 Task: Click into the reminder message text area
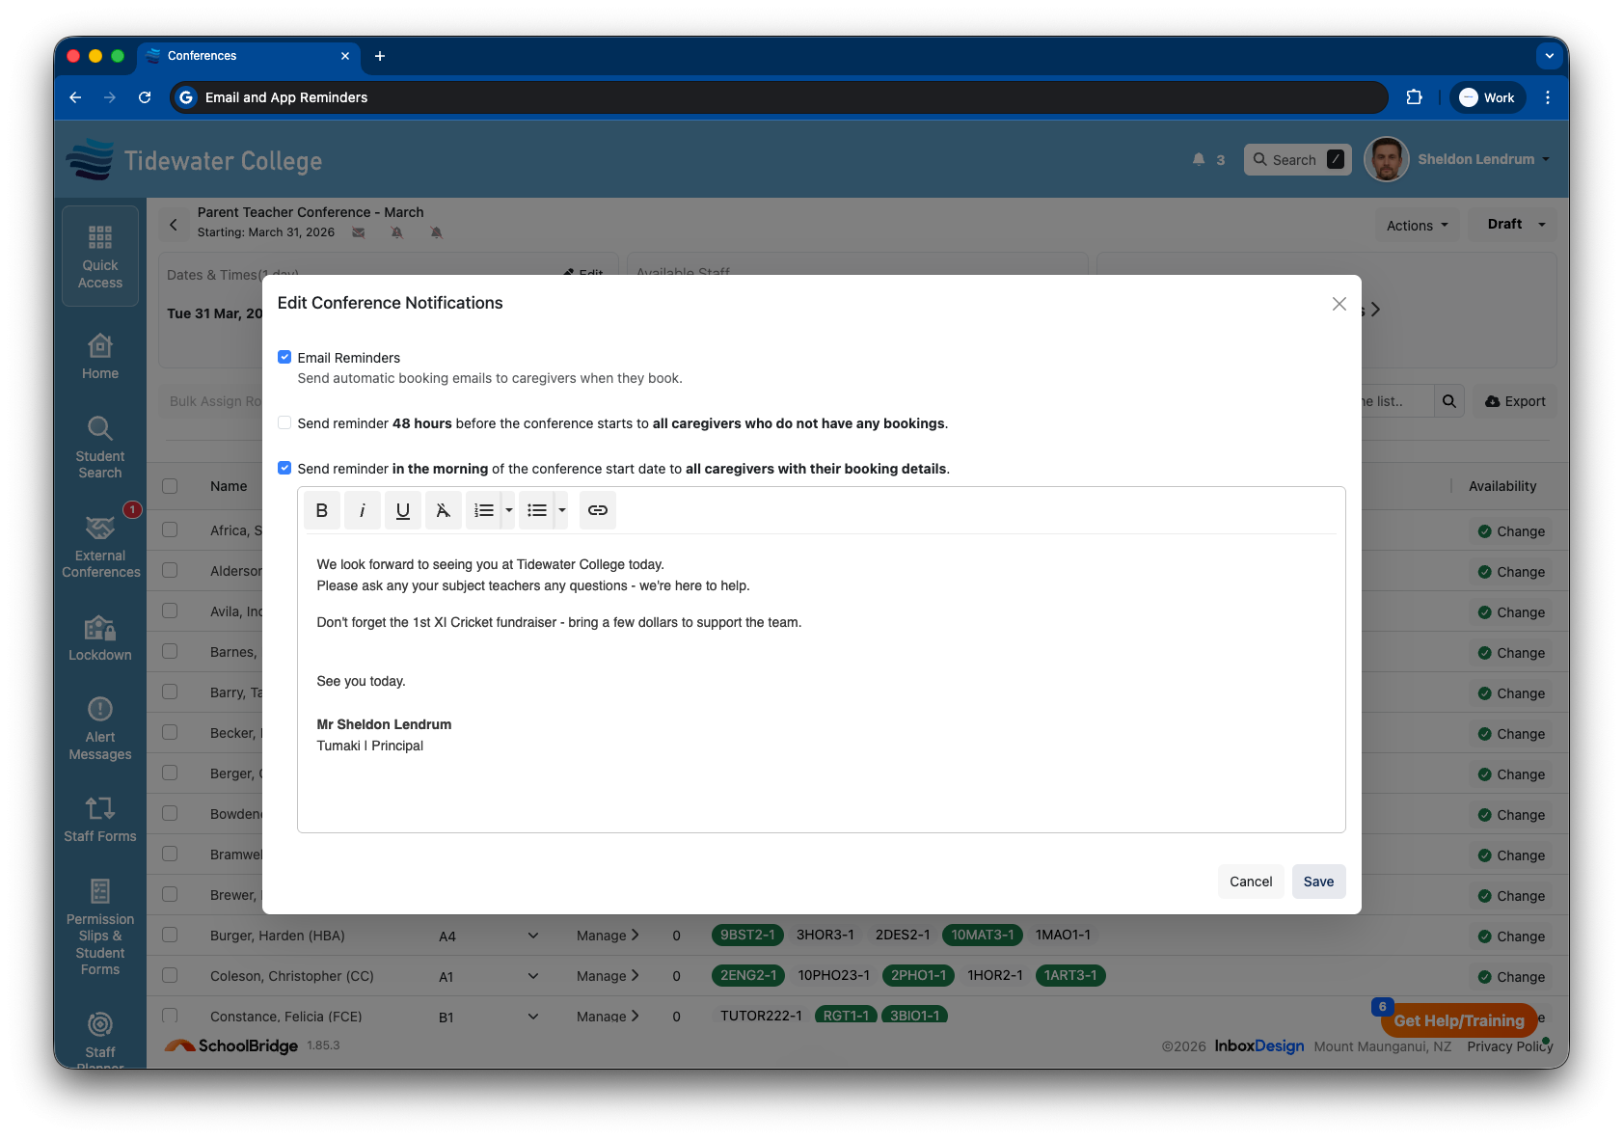820,781
